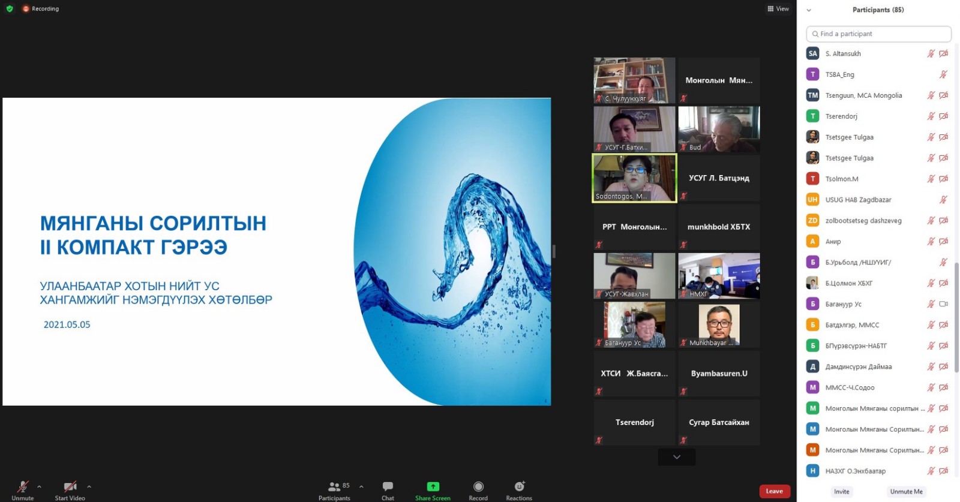Toggle Start Video camera button
The width and height of the screenshot is (960, 502).
tap(70, 487)
